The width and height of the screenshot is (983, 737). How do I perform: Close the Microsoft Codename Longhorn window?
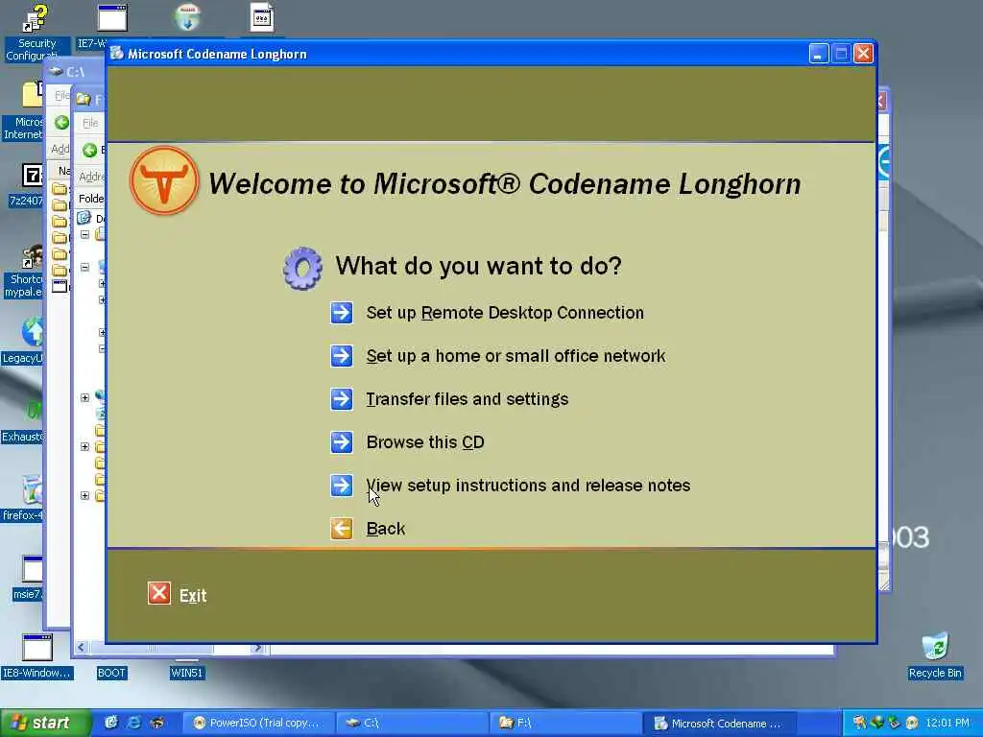tap(863, 54)
